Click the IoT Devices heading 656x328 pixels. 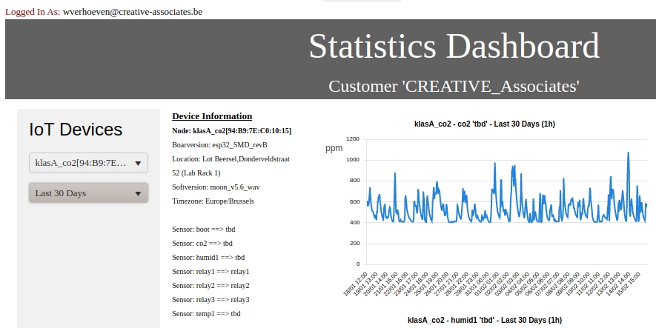point(76,130)
